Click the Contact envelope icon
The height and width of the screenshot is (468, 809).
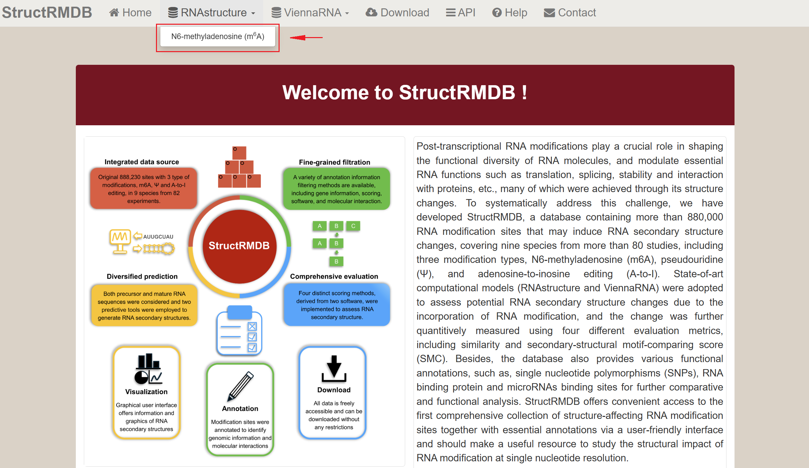(549, 13)
